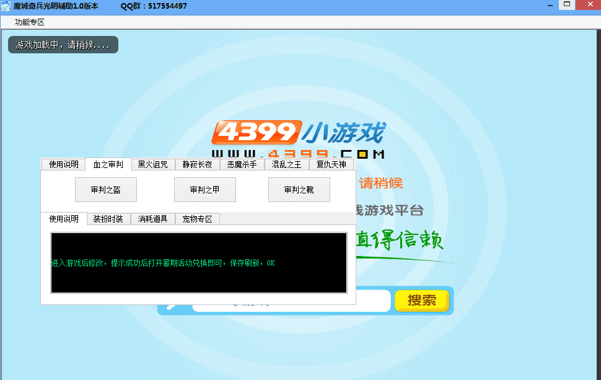Click the 请稍候 orange text
Image resolution: width=601 pixels, height=380 pixels.
coord(381,183)
